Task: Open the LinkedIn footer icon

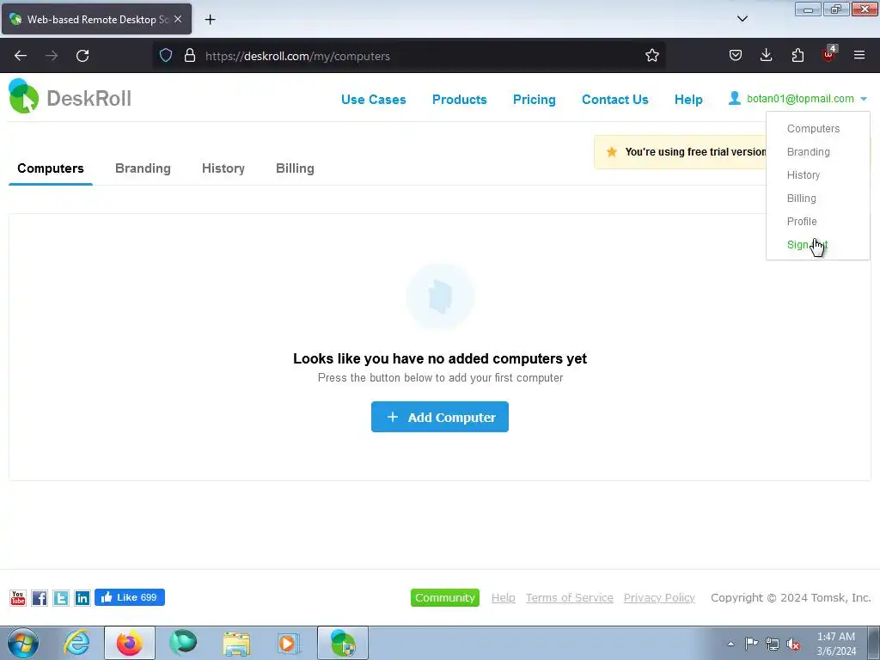Action: tap(82, 598)
